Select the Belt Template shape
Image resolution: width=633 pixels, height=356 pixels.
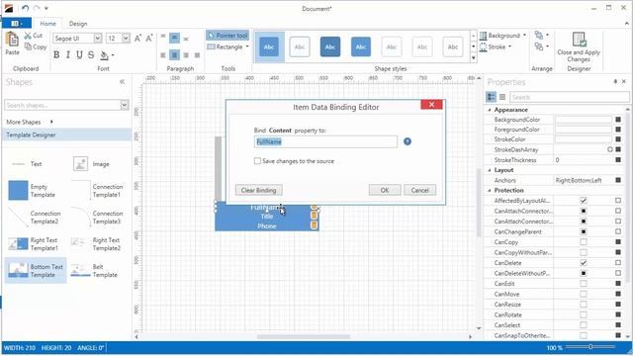point(94,270)
